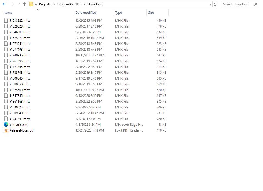The image size is (263, 191).
Task: Click the file icon of 51675871.mhx
Action: point(6,38)
